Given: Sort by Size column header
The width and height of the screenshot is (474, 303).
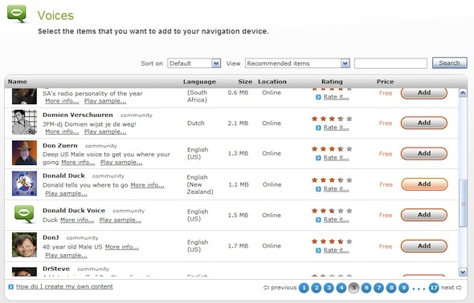Looking at the screenshot, I should [x=245, y=82].
